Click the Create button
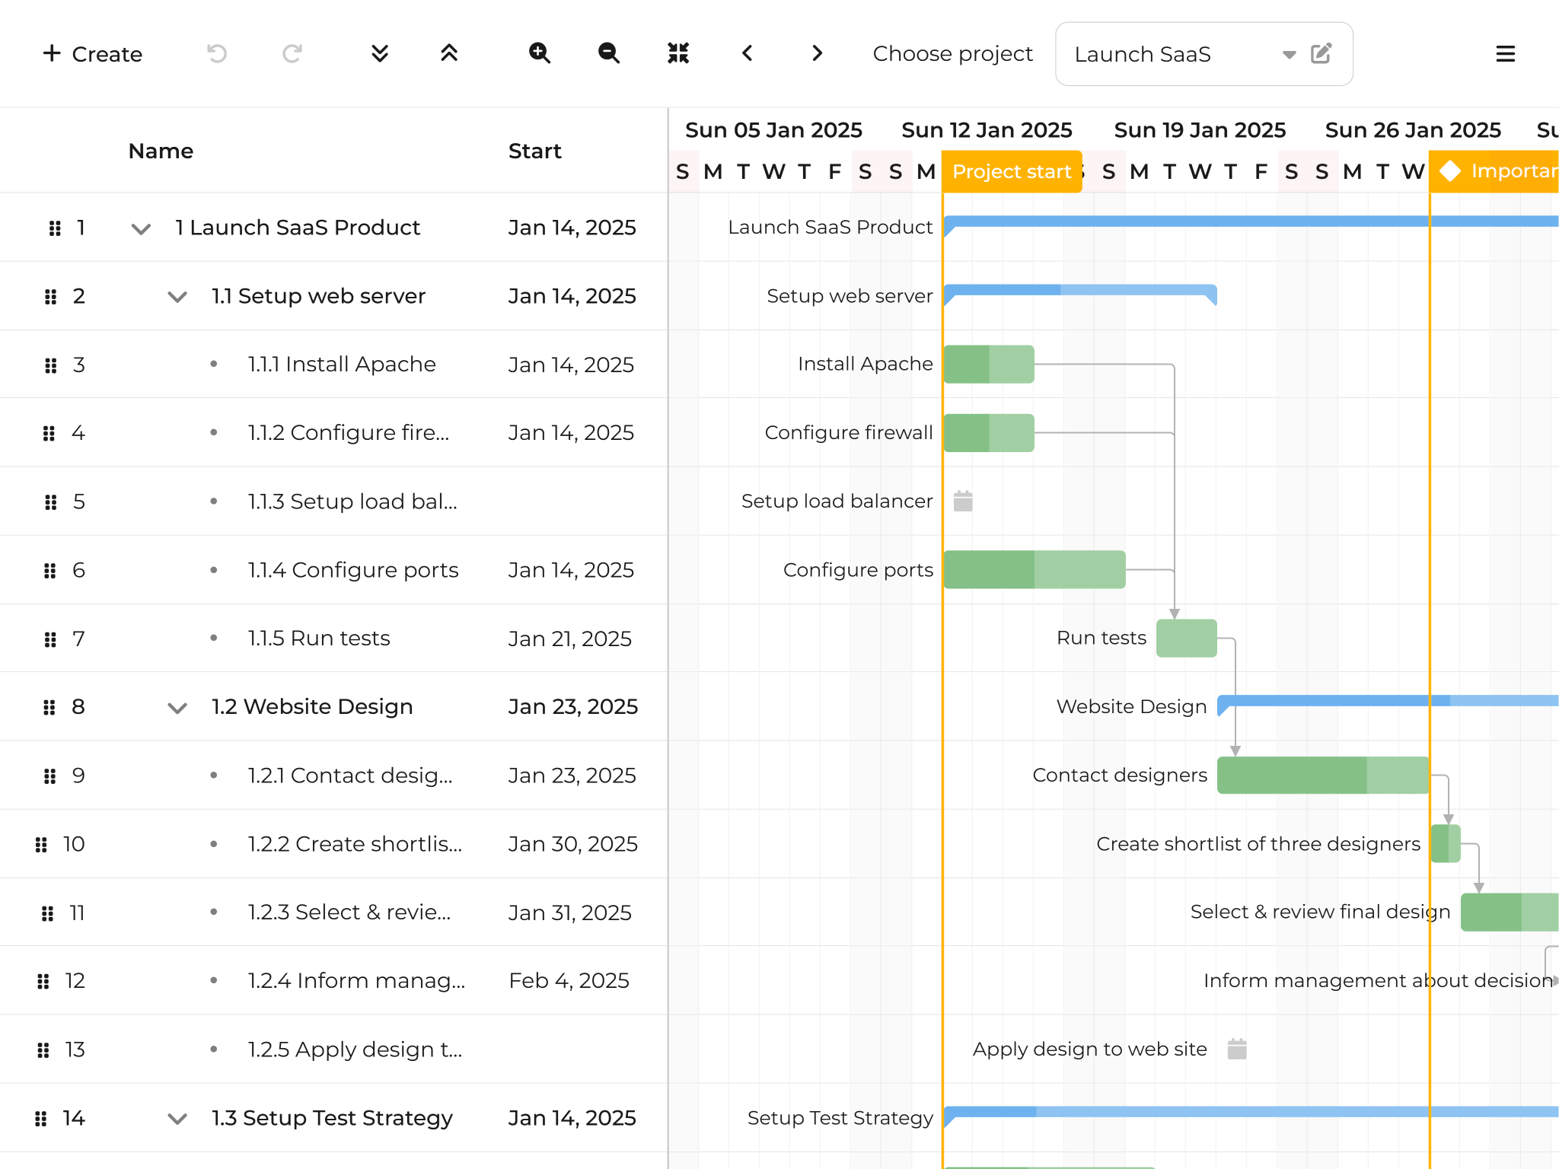Screen dimensions: 1559x1169 click(93, 54)
